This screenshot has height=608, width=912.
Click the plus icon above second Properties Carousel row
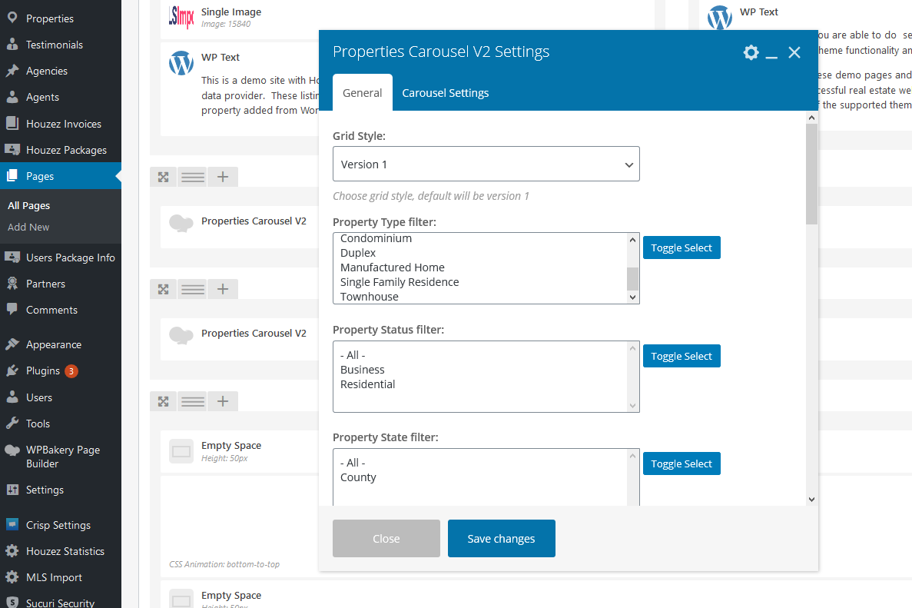tap(223, 289)
